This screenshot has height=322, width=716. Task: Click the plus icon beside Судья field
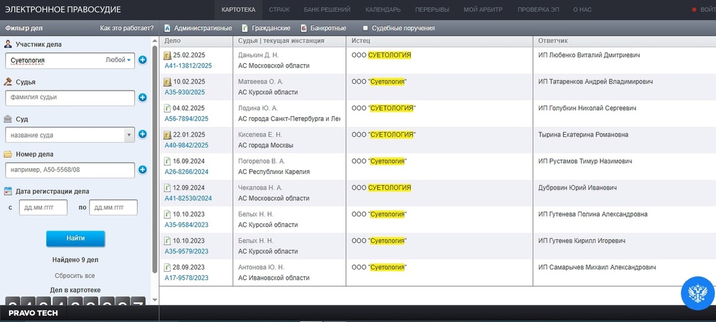click(x=143, y=97)
